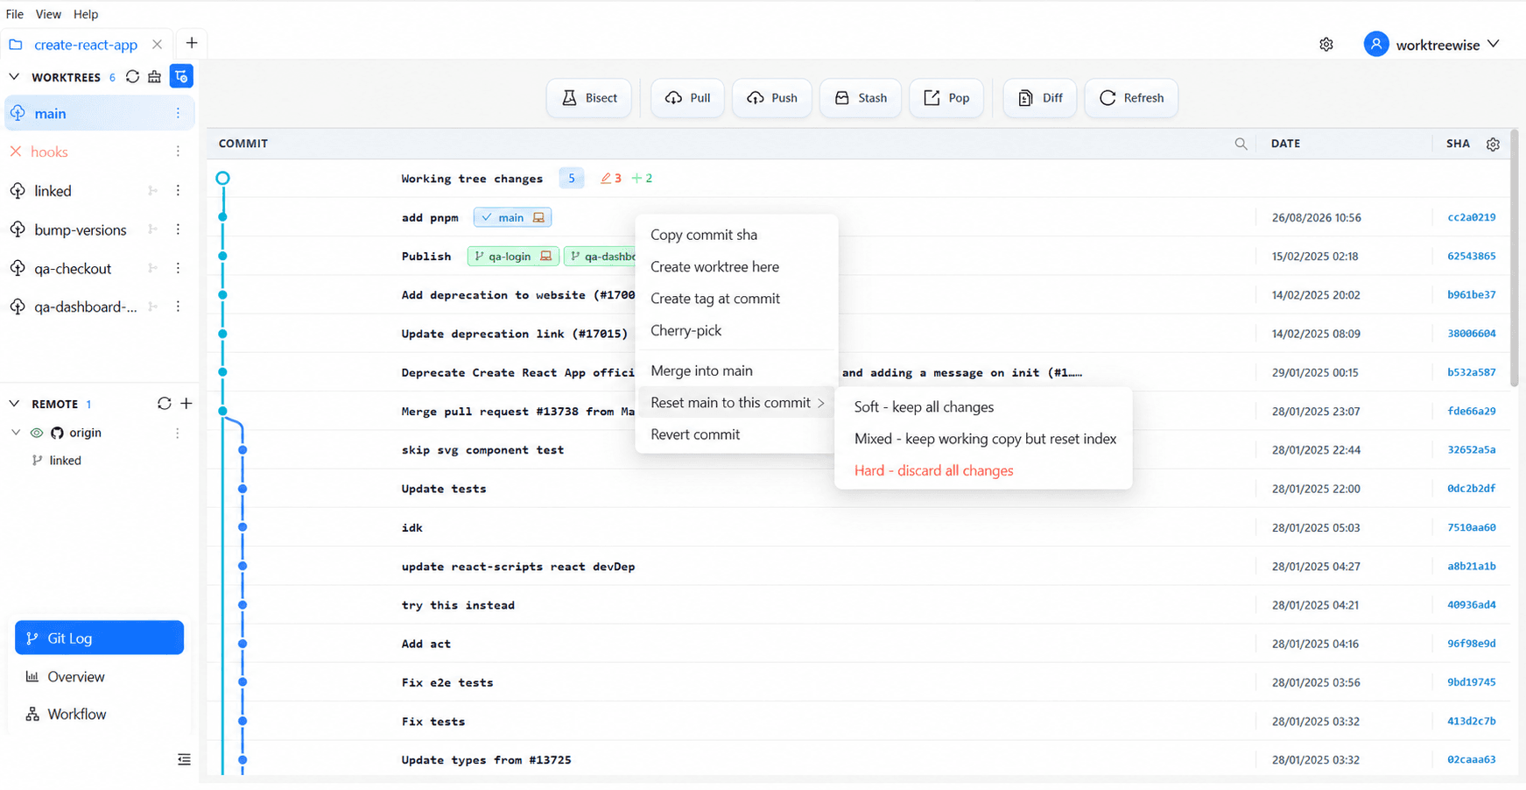This screenshot has width=1526, height=790.
Task: Collapse the origin remote tree
Action: (16, 433)
